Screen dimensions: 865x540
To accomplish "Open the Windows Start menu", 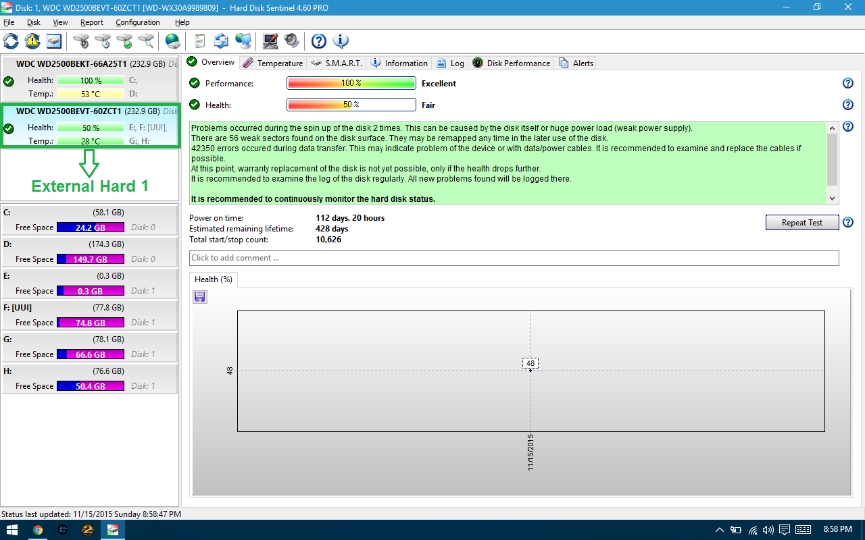I will 11,530.
